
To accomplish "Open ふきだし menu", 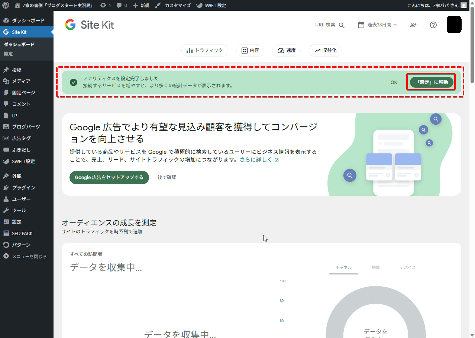I will point(27,150).
